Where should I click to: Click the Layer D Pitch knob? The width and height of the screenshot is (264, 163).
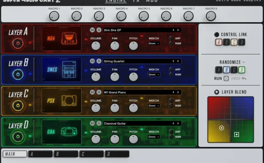tap(133, 139)
